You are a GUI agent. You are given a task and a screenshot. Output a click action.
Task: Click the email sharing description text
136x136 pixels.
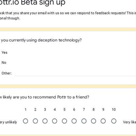click(x=68, y=16)
